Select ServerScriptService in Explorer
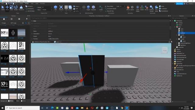Screen dimensions: 195x110 181,57
